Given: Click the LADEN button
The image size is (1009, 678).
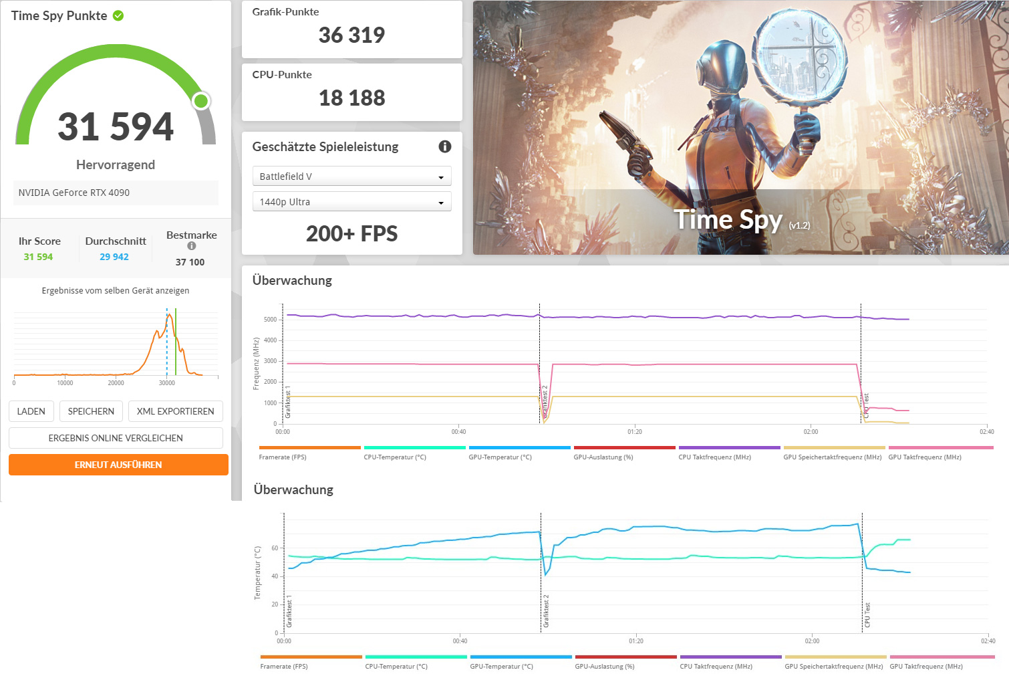Looking at the screenshot, I should [x=31, y=411].
